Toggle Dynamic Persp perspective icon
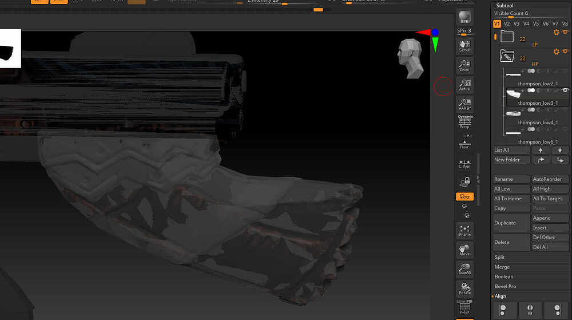Viewport: 572px width, 320px height. tap(464, 122)
